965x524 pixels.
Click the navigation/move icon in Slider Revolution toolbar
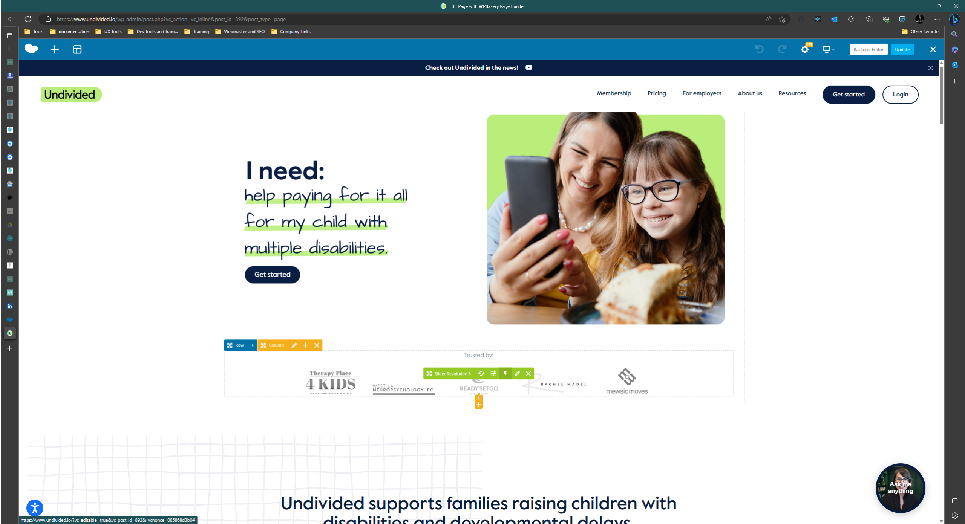[x=429, y=373]
